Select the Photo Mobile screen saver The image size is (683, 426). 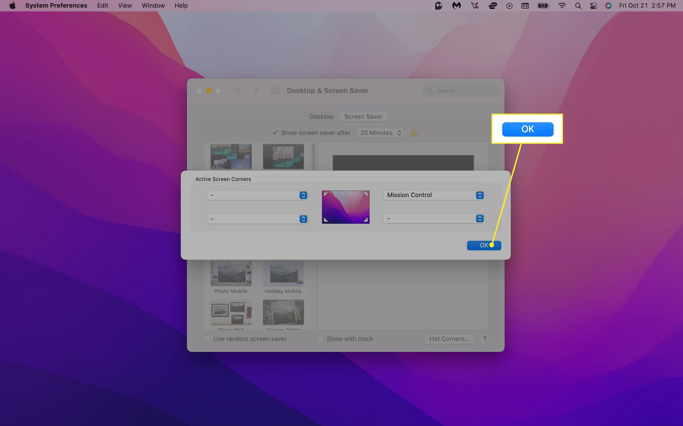tap(231, 277)
